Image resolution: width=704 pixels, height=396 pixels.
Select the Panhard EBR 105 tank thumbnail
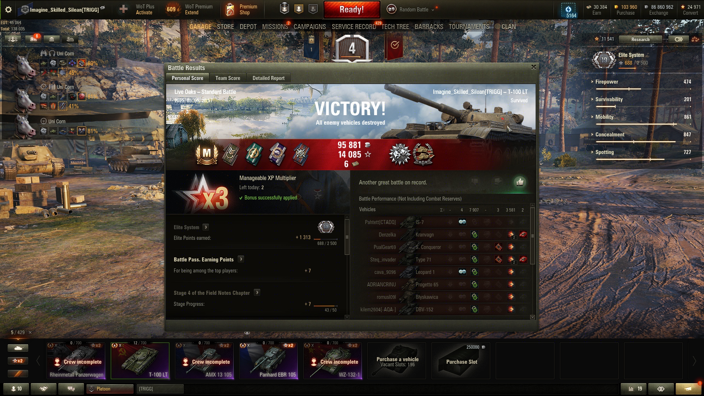coord(268,361)
